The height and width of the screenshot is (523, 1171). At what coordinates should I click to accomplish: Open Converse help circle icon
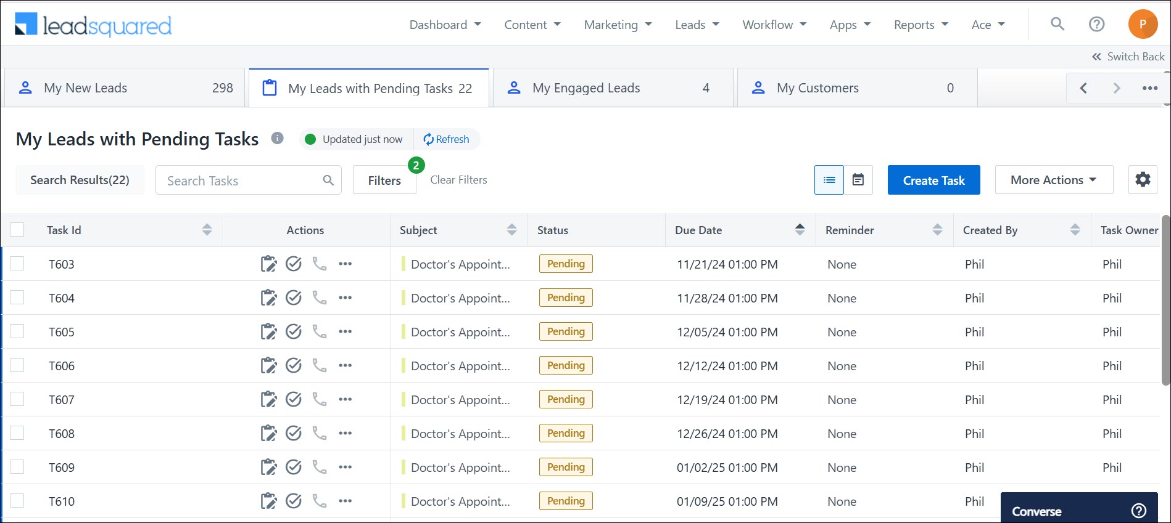pyautogui.click(x=1139, y=511)
